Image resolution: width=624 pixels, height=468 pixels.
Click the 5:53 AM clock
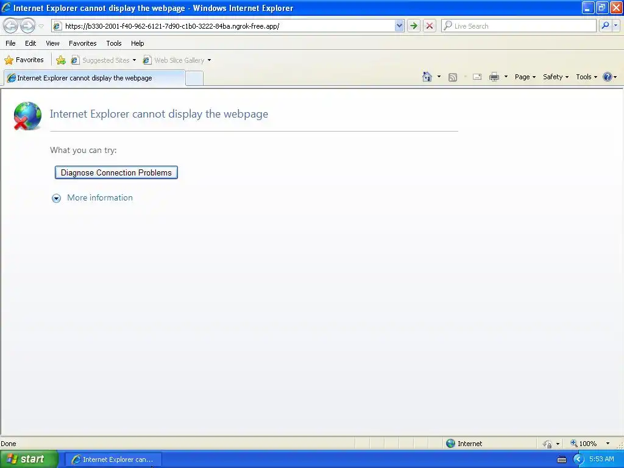click(601, 459)
